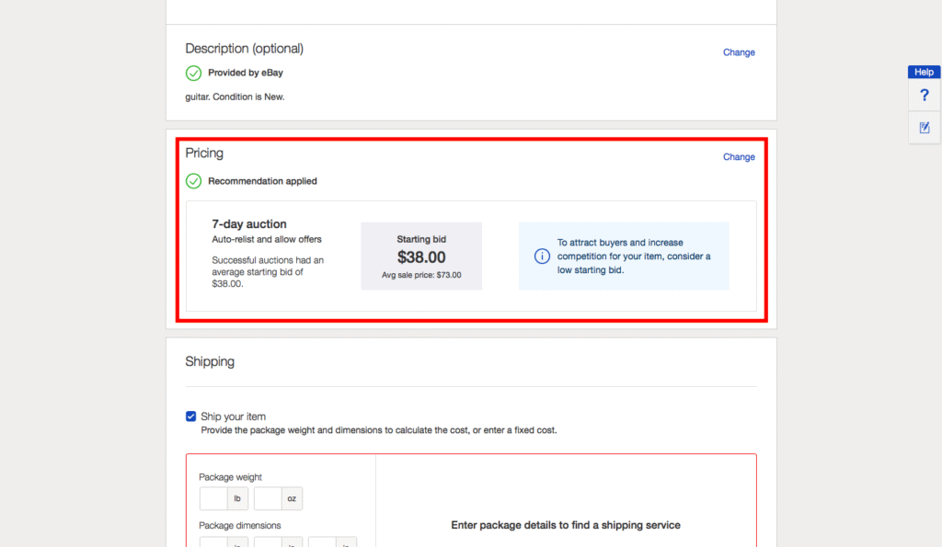Click the package weight pounds field
The height and width of the screenshot is (547, 942).
[x=213, y=498]
